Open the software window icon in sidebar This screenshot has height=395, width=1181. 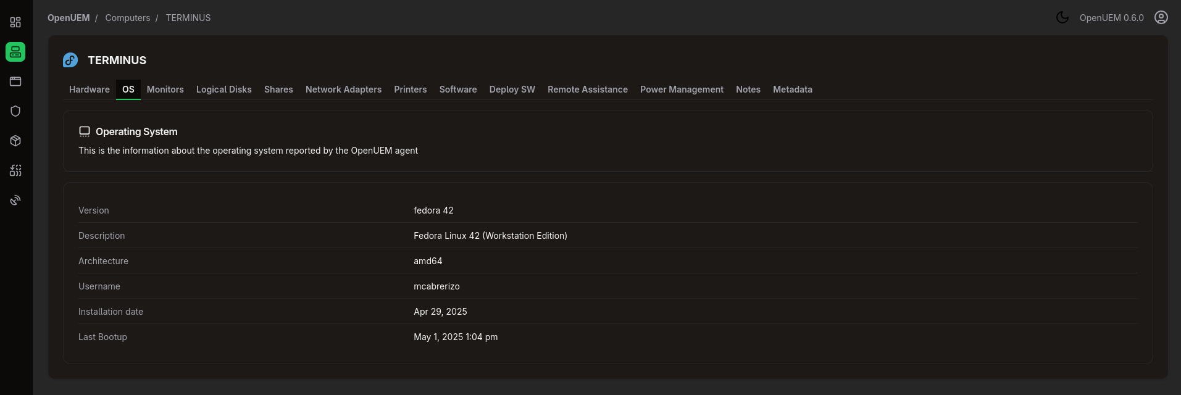15,81
